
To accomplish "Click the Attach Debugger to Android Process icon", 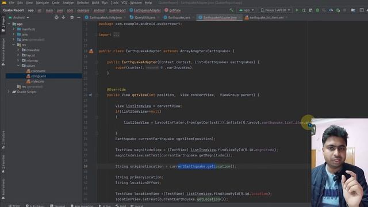I will (338, 10).
